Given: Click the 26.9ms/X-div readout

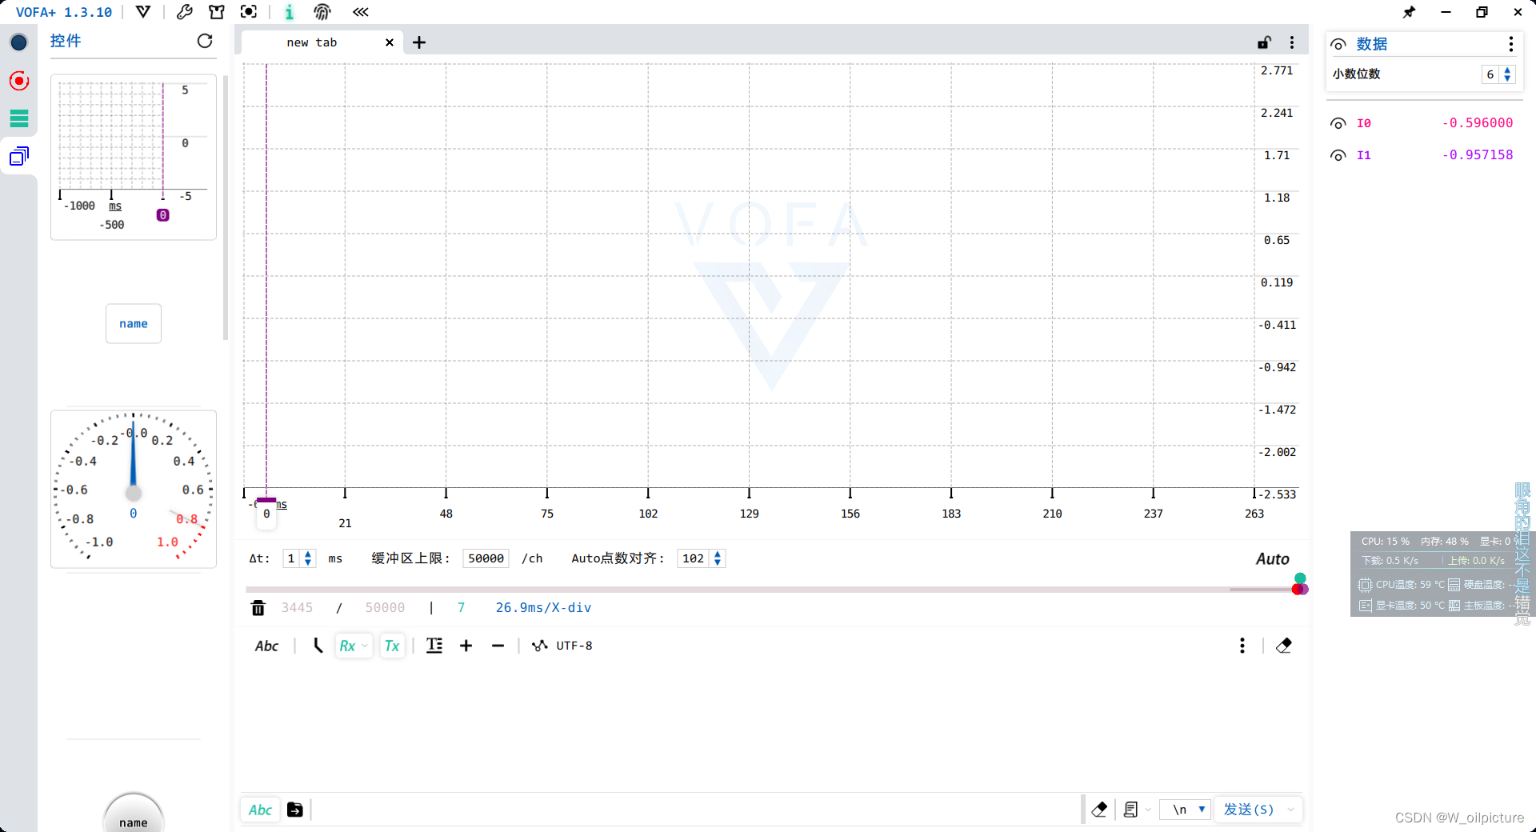Looking at the screenshot, I should [543, 608].
